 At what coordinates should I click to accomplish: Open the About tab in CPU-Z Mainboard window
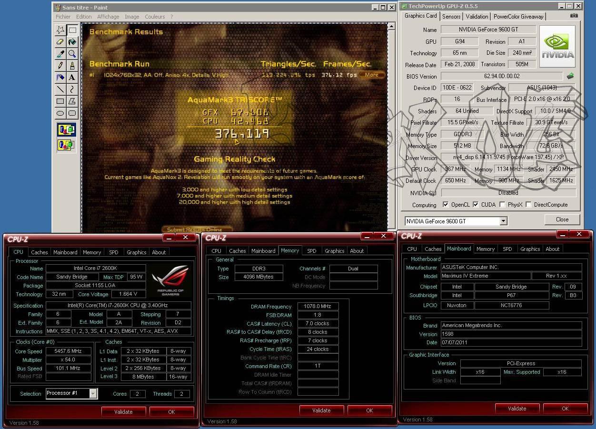tap(552, 249)
